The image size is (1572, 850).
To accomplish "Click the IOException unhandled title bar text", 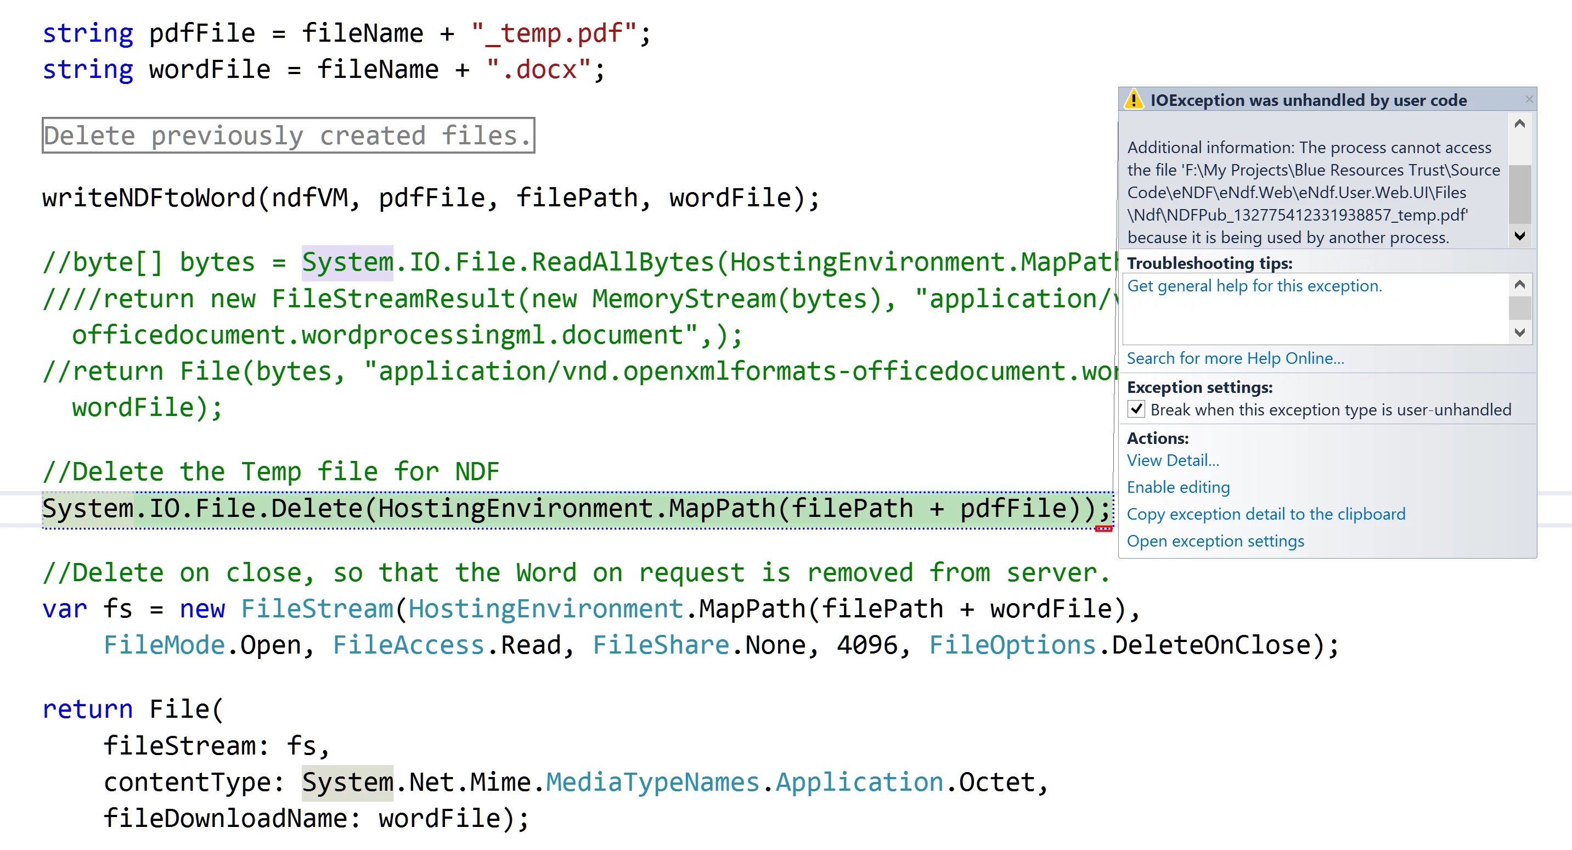I will pyautogui.click(x=1308, y=100).
